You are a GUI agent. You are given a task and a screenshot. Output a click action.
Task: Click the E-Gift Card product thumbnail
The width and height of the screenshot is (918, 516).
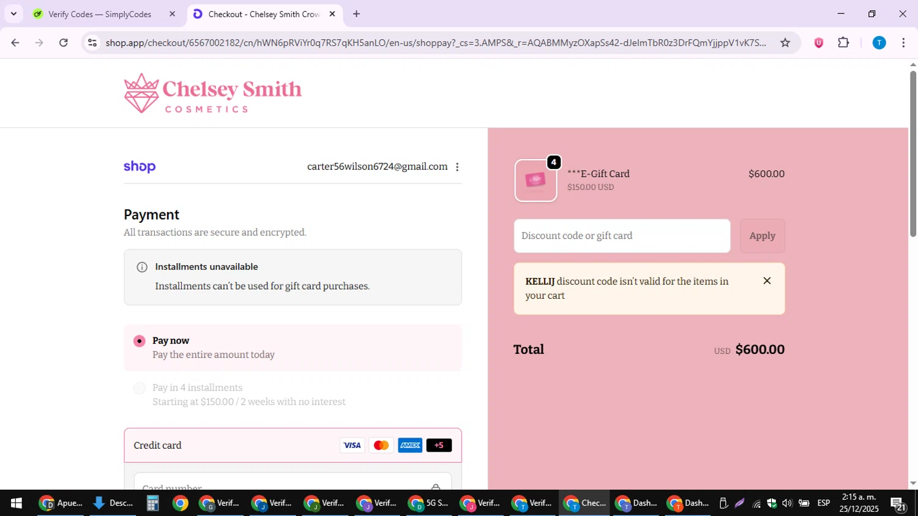click(535, 181)
